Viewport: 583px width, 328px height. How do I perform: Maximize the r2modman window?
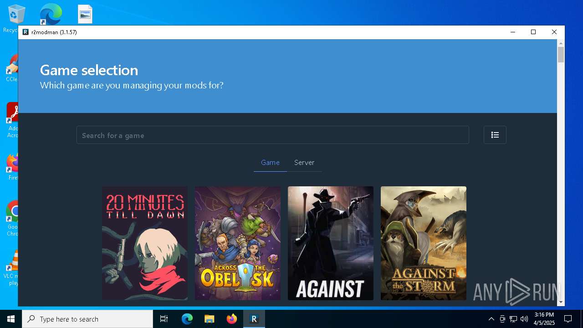tap(533, 32)
